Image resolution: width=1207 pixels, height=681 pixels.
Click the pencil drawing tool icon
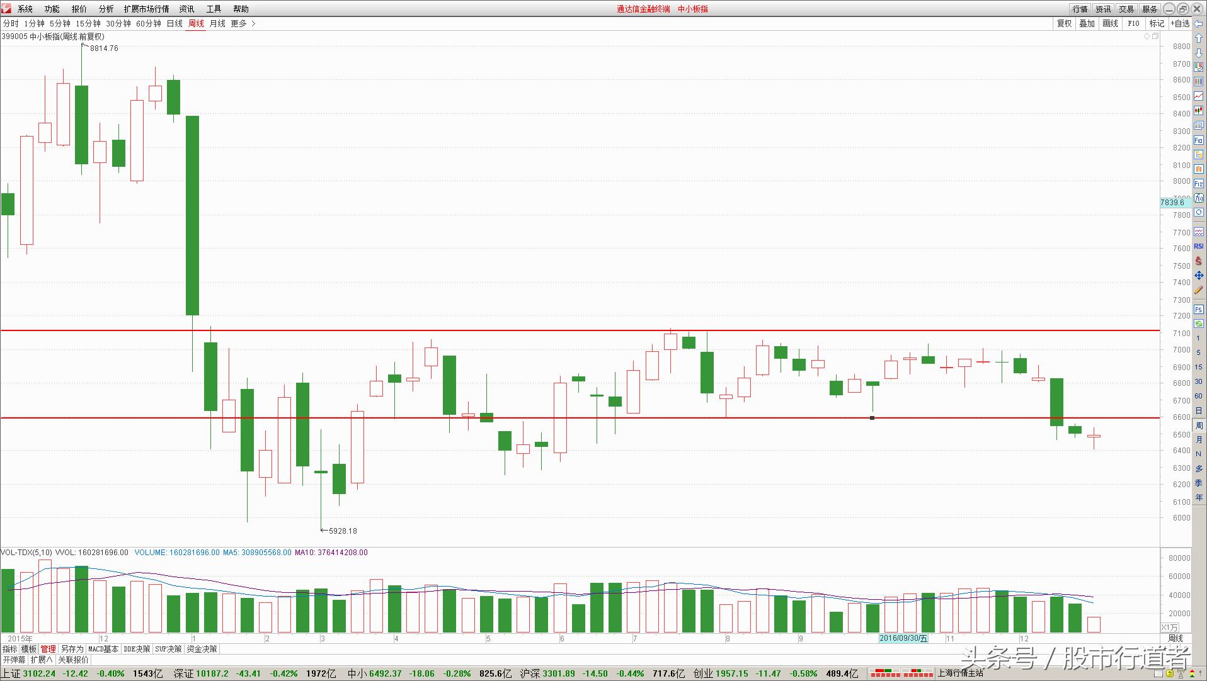pyautogui.click(x=1199, y=290)
